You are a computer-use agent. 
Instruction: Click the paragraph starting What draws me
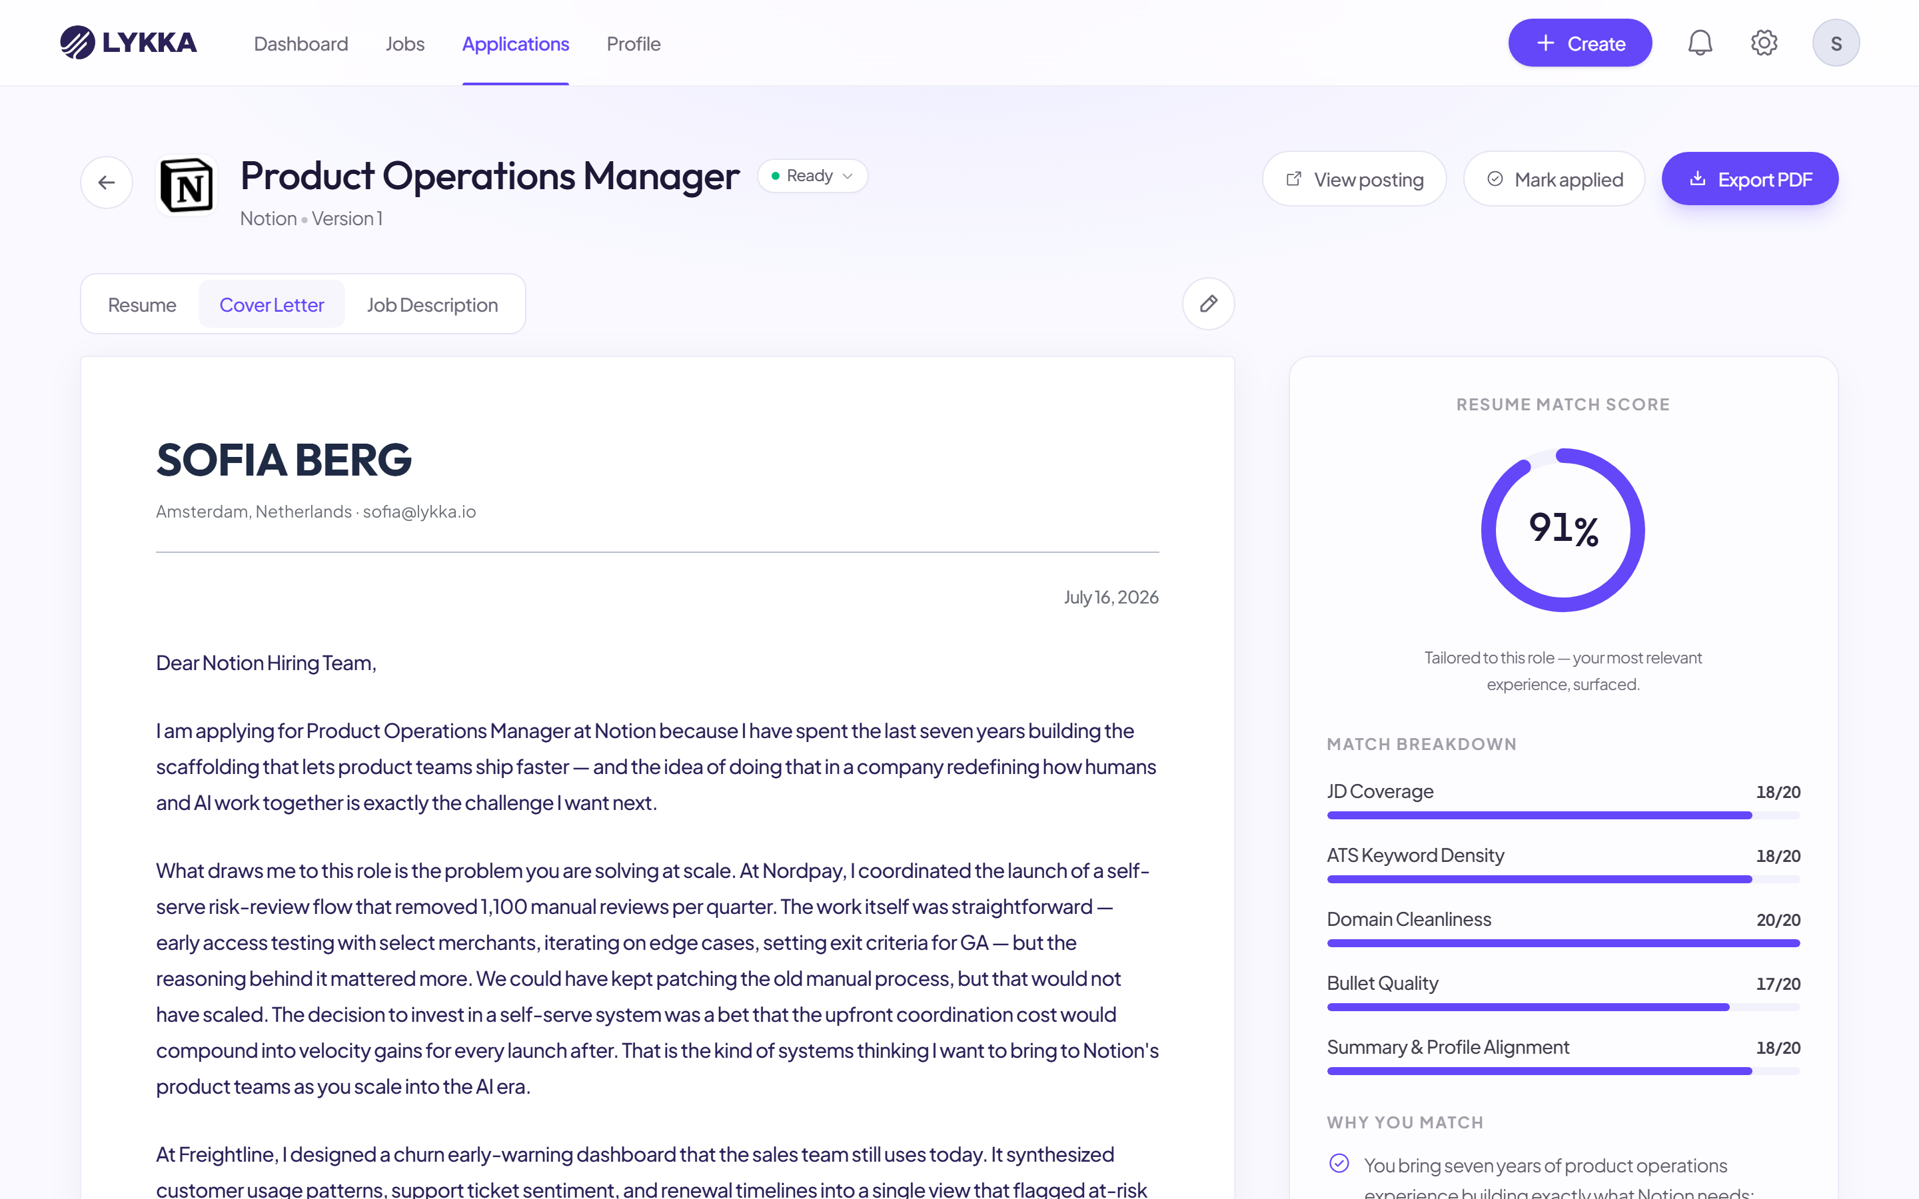pyautogui.click(x=658, y=979)
